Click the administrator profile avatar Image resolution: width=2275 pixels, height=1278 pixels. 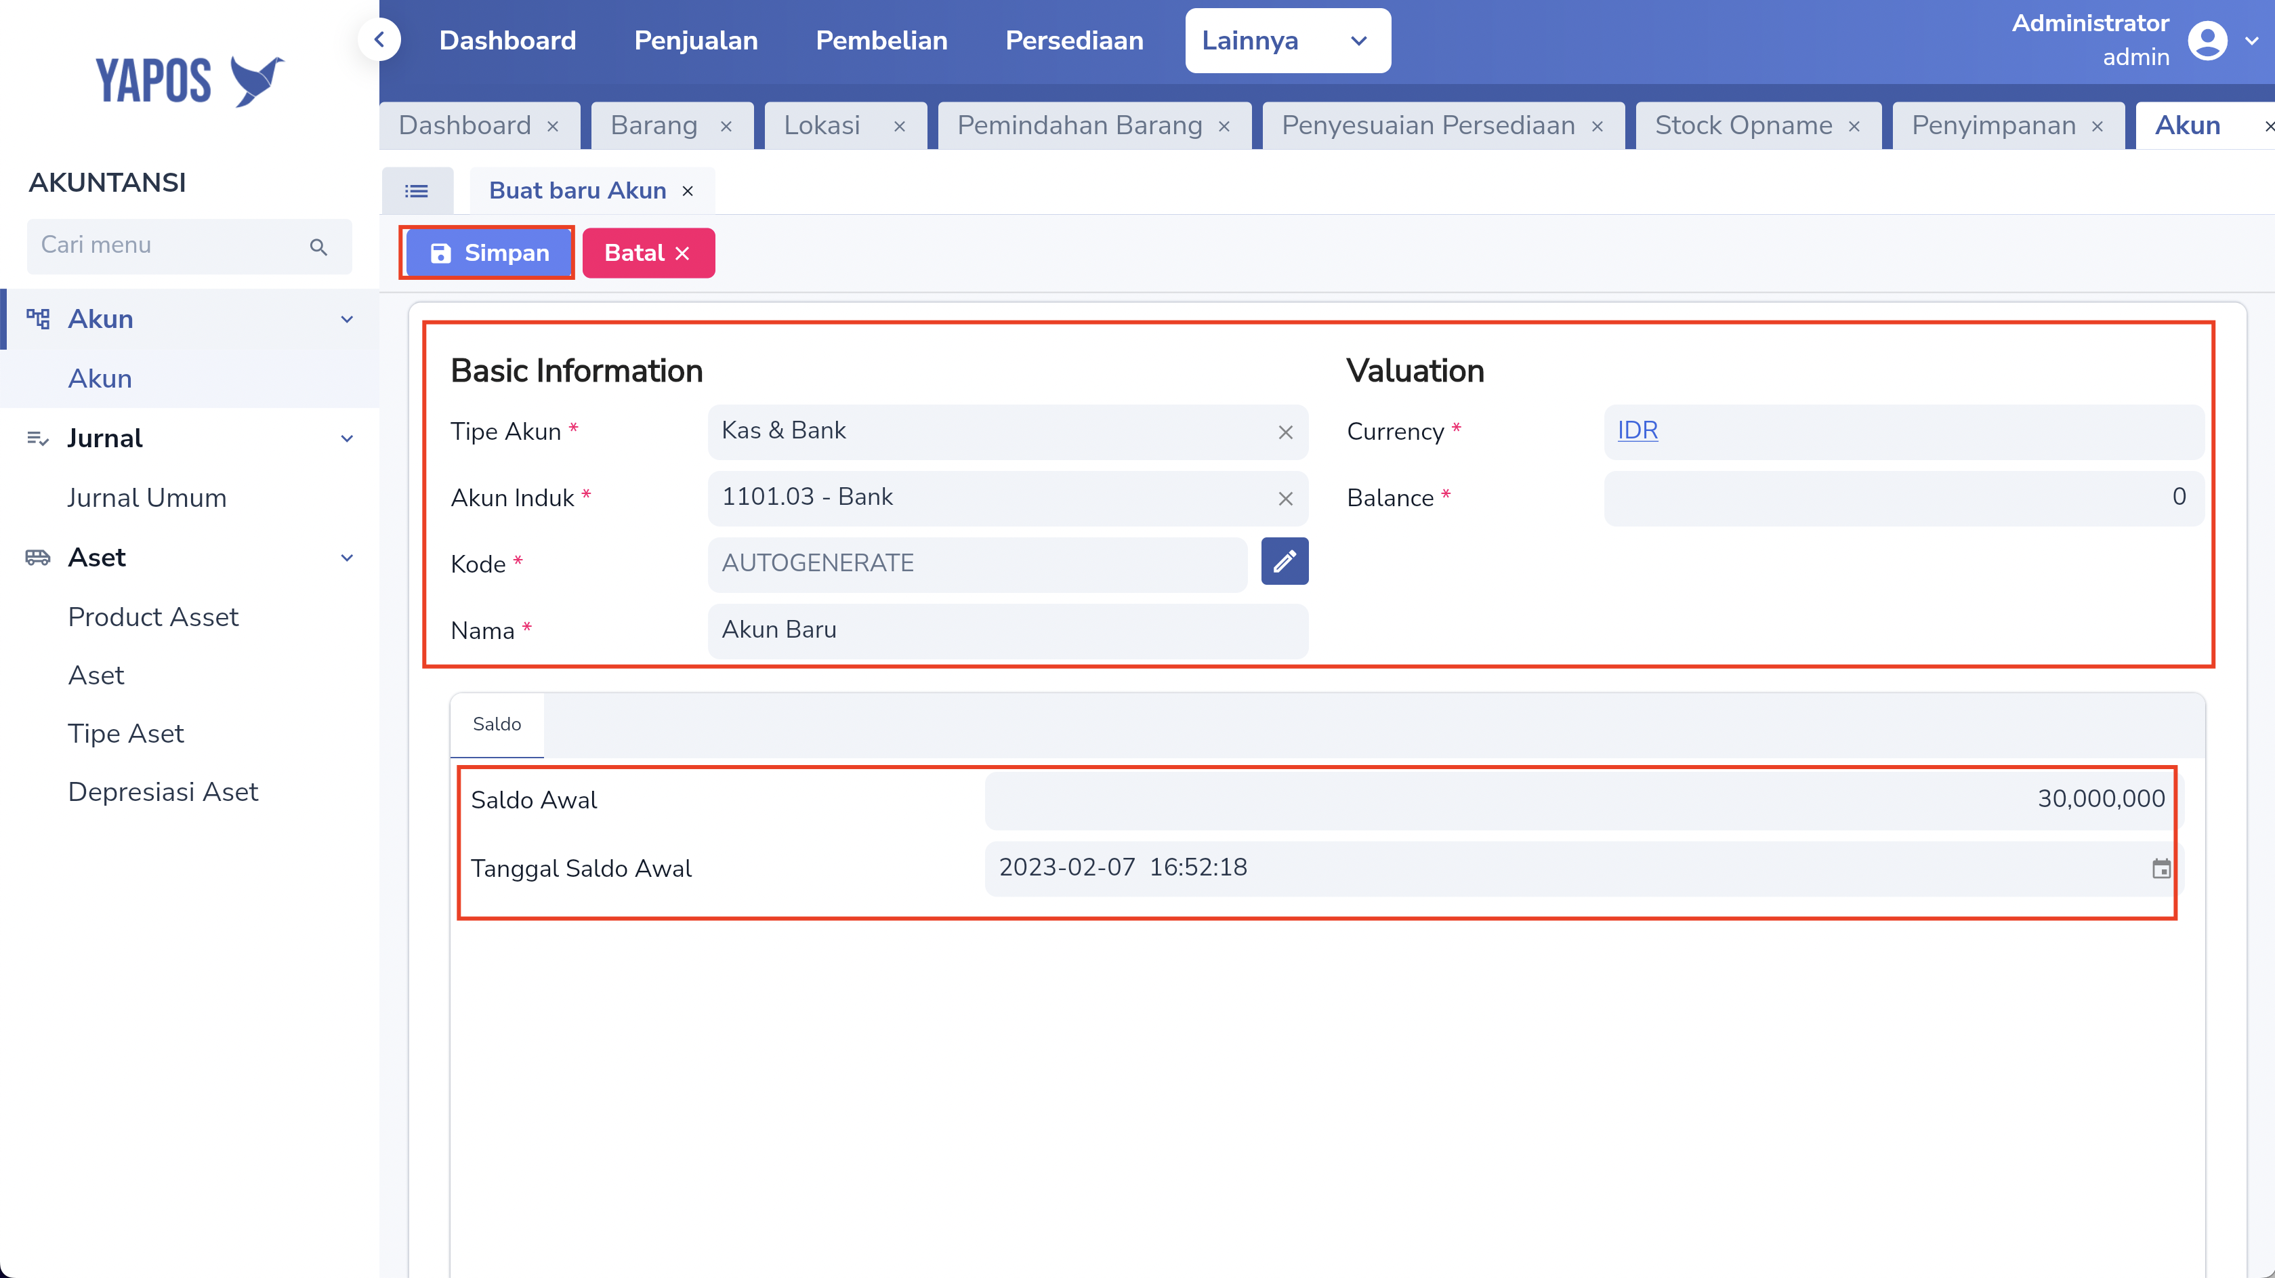click(x=2207, y=41)
